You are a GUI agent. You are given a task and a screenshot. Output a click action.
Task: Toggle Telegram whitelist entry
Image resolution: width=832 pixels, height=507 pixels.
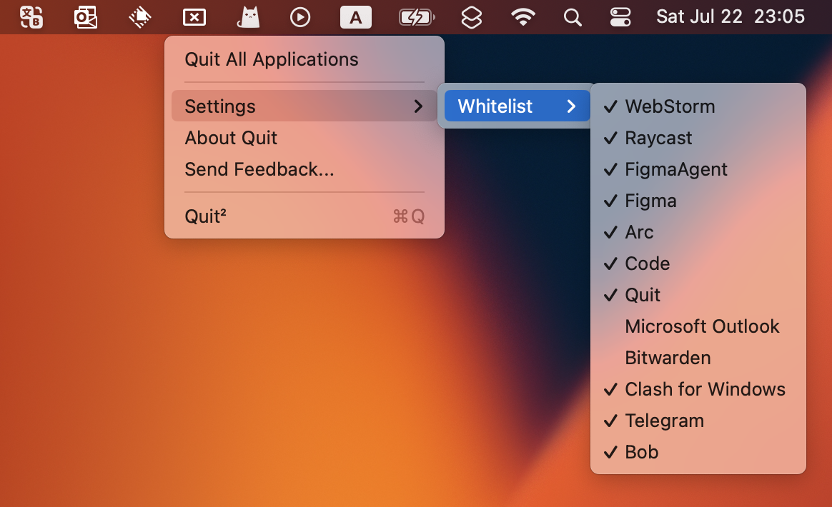(698, 421)
